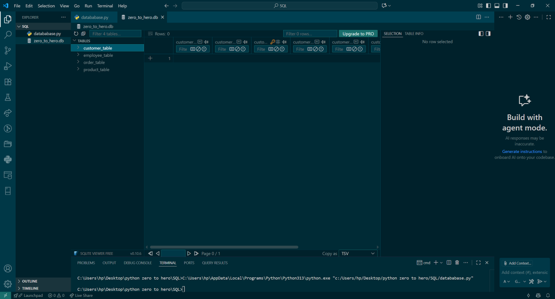Screen dimensions: 555x299
Task: Toggle Primary Side Bar from title bar
Action: 488,6
